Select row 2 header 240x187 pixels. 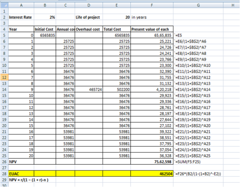coord(4,17)
